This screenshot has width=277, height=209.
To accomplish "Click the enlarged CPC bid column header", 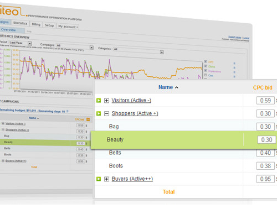I will [263, 88].
